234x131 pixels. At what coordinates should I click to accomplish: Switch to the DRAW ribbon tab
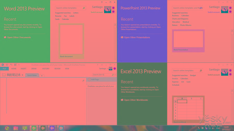pos(34,69)
